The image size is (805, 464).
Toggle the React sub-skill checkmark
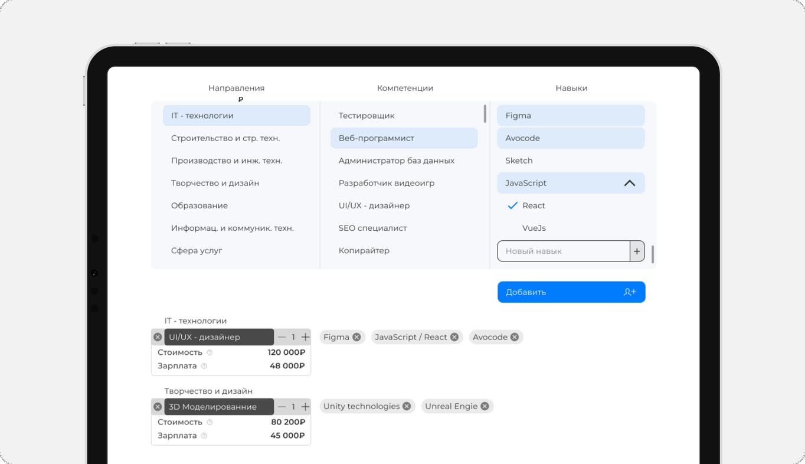click(x=512, y=205)
